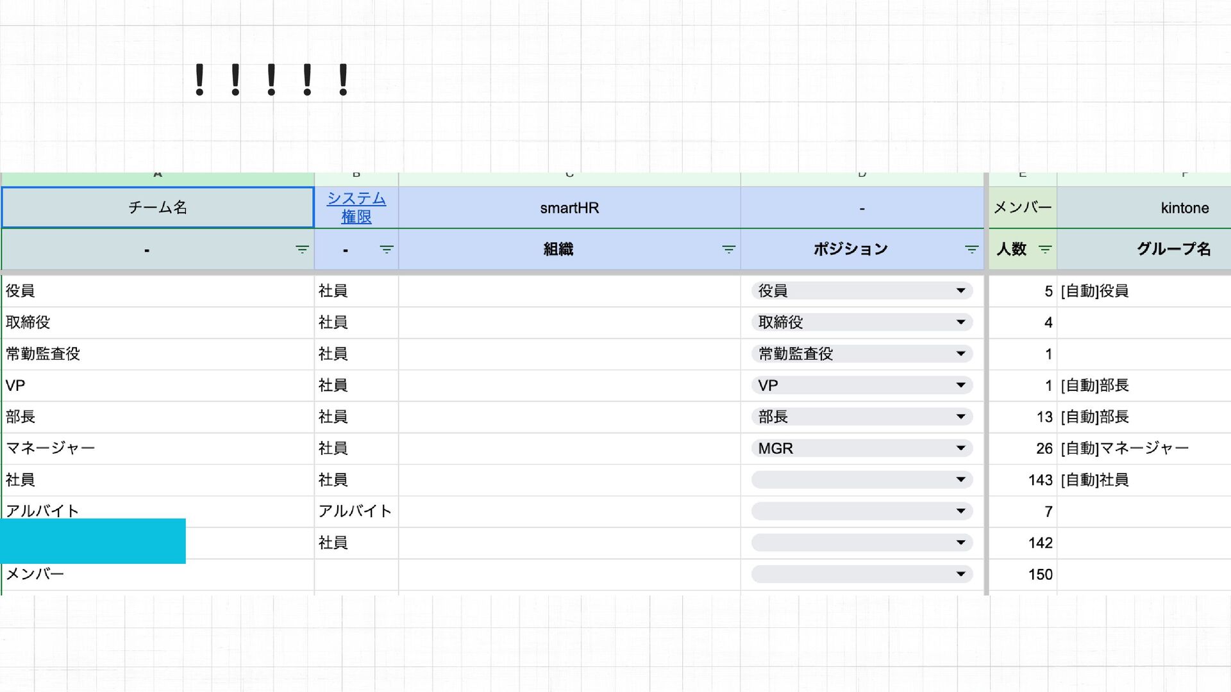Open the 組織 column filter icon
The height and width of the screenshot is (692, 1231).
728,249
